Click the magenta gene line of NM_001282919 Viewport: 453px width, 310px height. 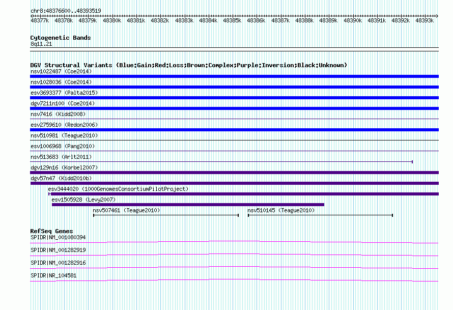234,255
